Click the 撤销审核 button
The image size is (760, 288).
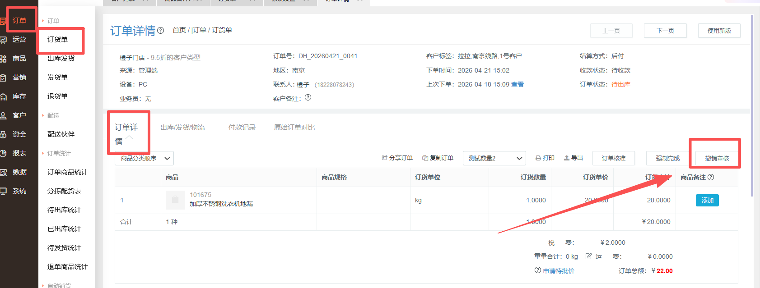coord(717,158)
